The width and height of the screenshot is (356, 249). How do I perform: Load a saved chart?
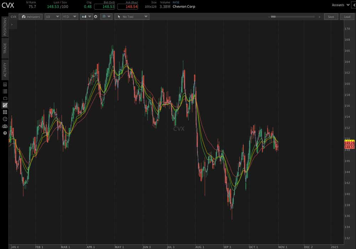click(x=347, y=17)
